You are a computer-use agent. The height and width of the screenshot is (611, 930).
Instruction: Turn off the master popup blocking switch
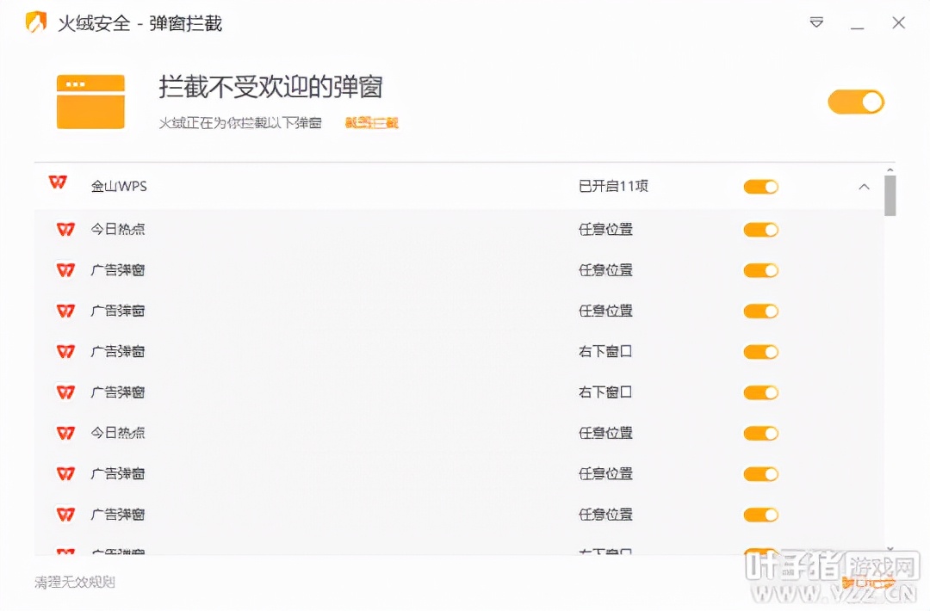click(856, 102)
